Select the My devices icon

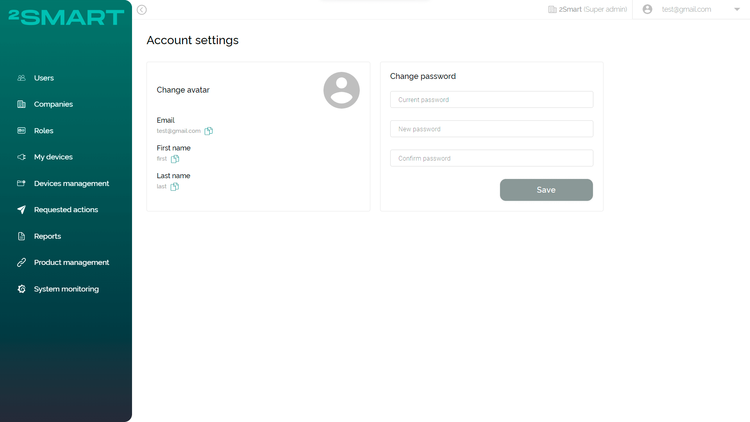tap(21, 157)
